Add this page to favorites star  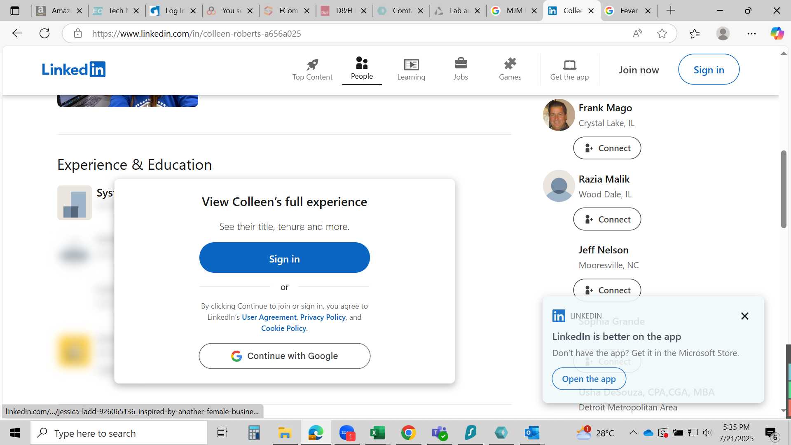pos(662,33)
